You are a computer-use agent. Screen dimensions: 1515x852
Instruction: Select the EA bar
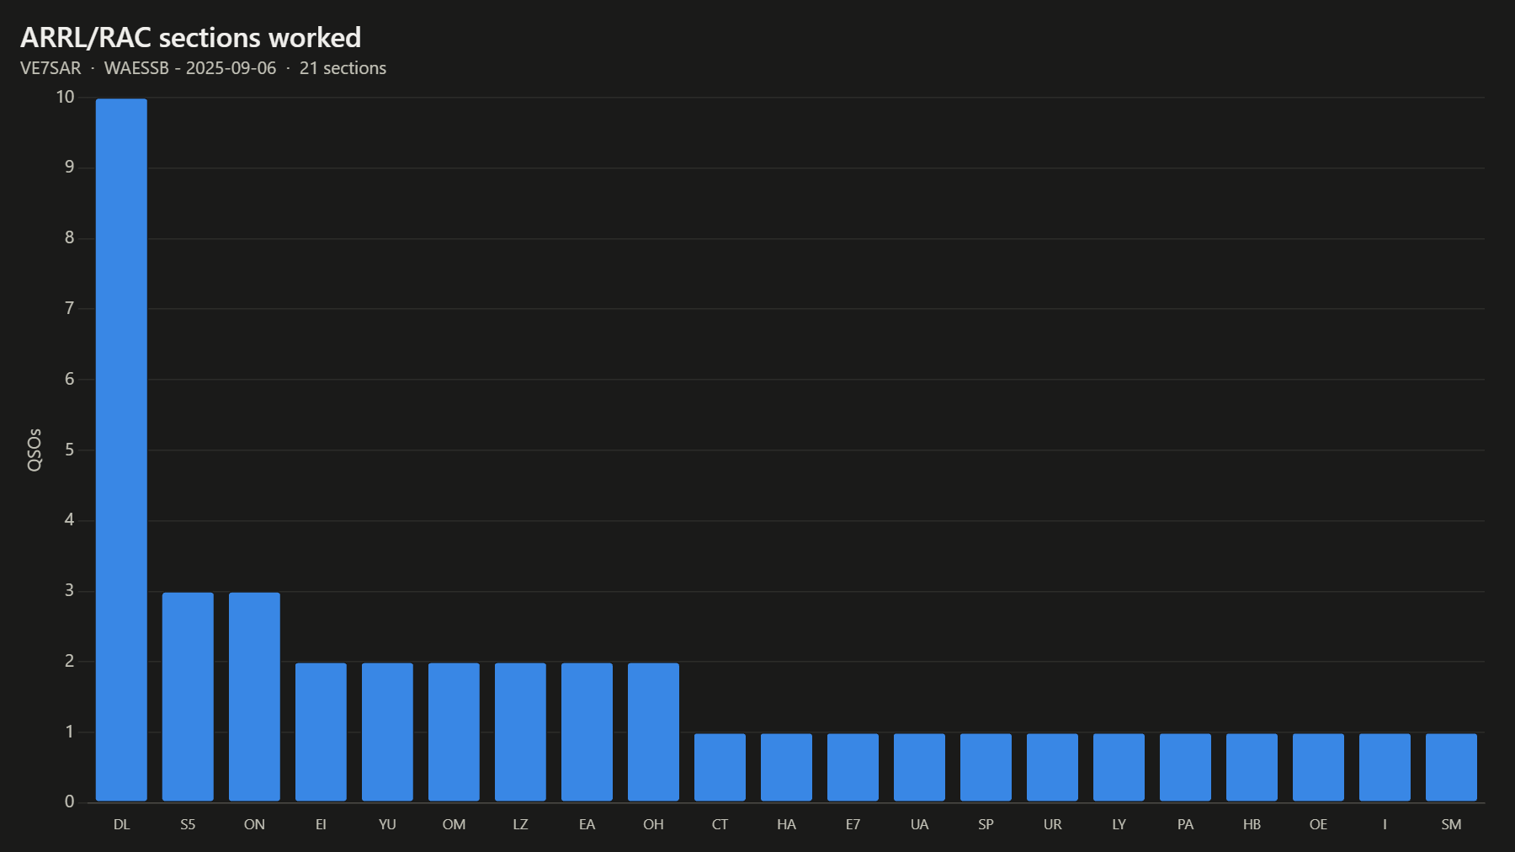tap(587, 732)
